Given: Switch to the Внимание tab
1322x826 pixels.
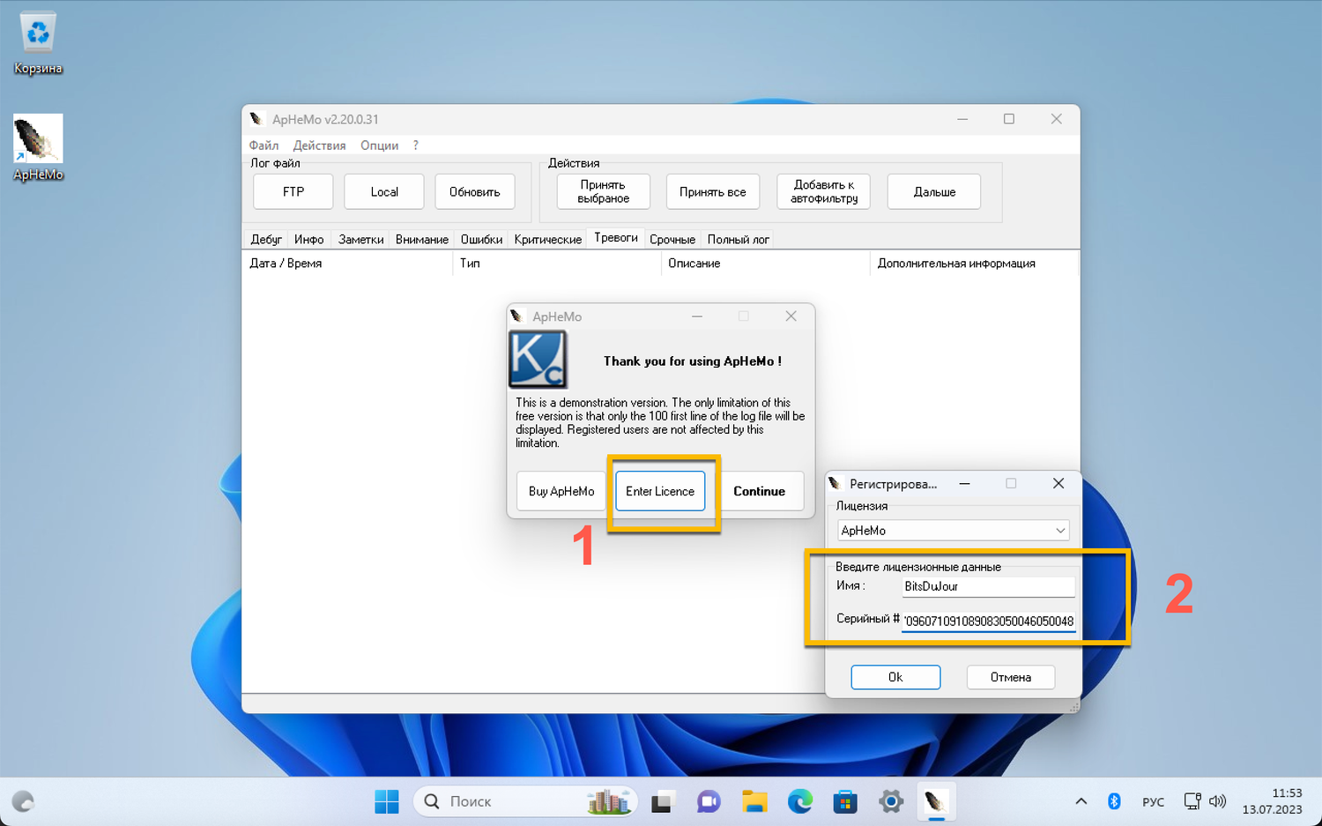Looking at the screenshot, I should point(422,239).
